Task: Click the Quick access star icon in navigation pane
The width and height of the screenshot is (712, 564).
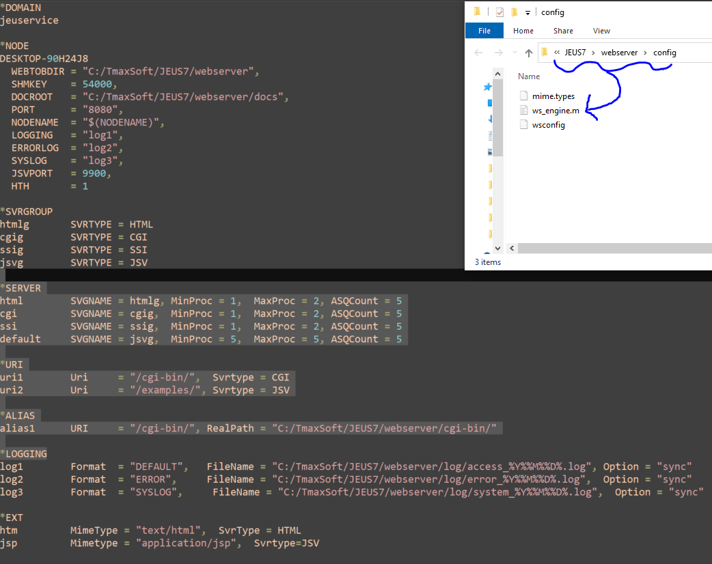Action: click(488, 87)
